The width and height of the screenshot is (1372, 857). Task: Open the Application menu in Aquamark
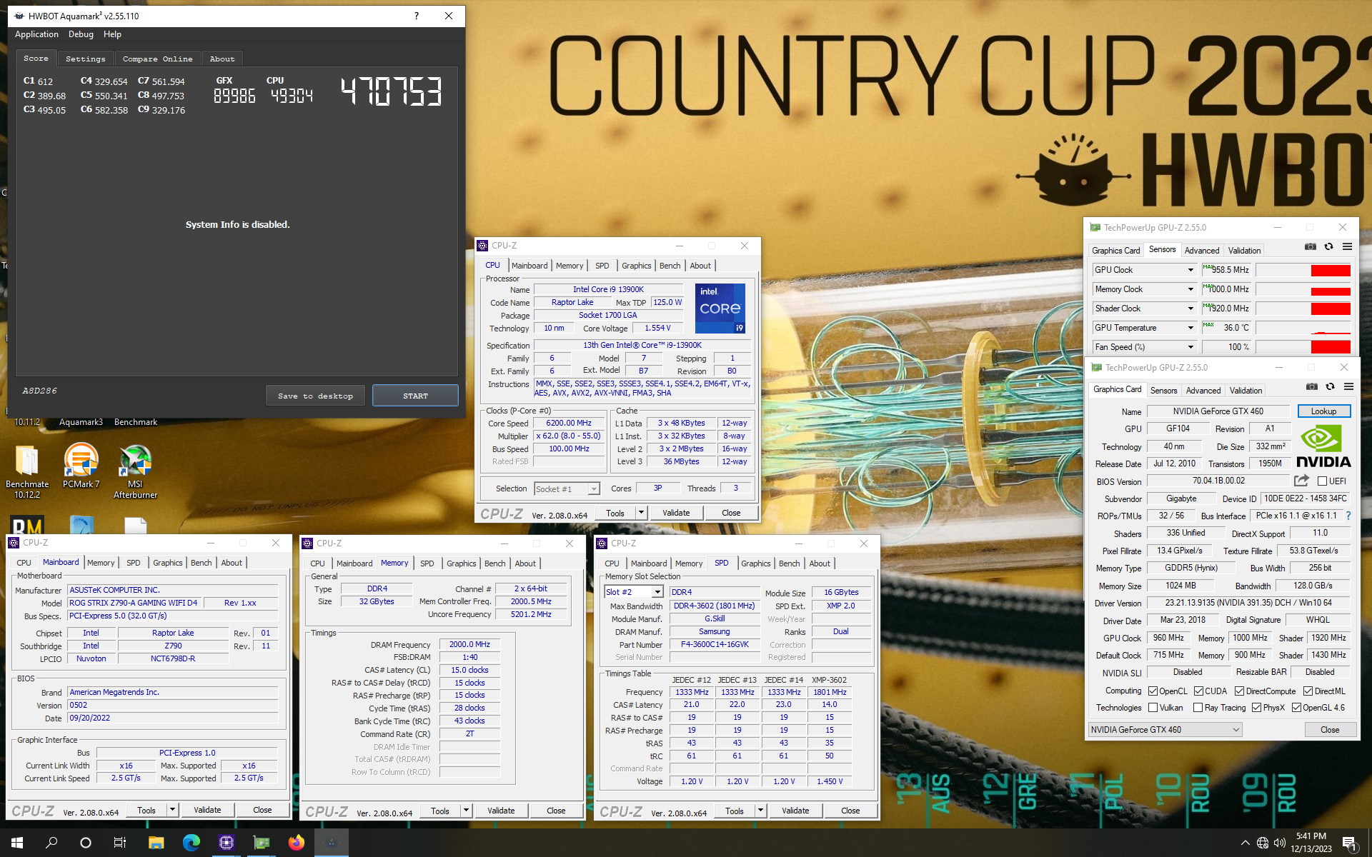pos(36,34)
